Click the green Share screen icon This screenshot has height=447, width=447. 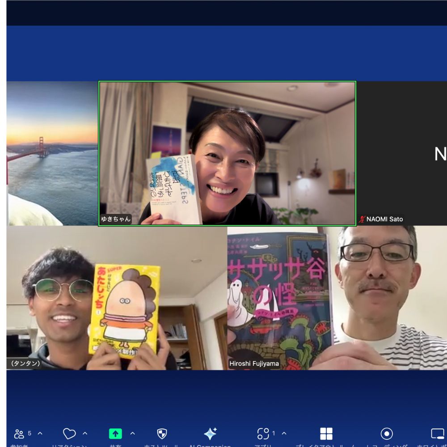(115, 434)
